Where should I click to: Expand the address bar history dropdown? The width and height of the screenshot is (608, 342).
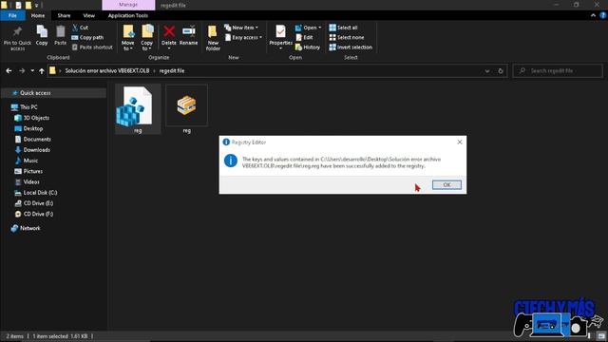(487, 71)
